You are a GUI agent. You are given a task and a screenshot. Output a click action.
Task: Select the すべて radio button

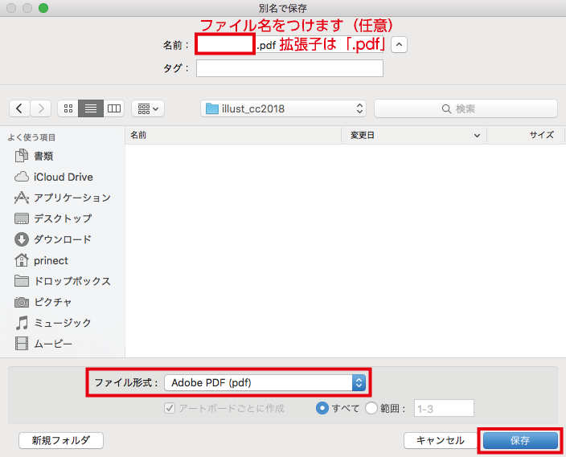point(322,408)
